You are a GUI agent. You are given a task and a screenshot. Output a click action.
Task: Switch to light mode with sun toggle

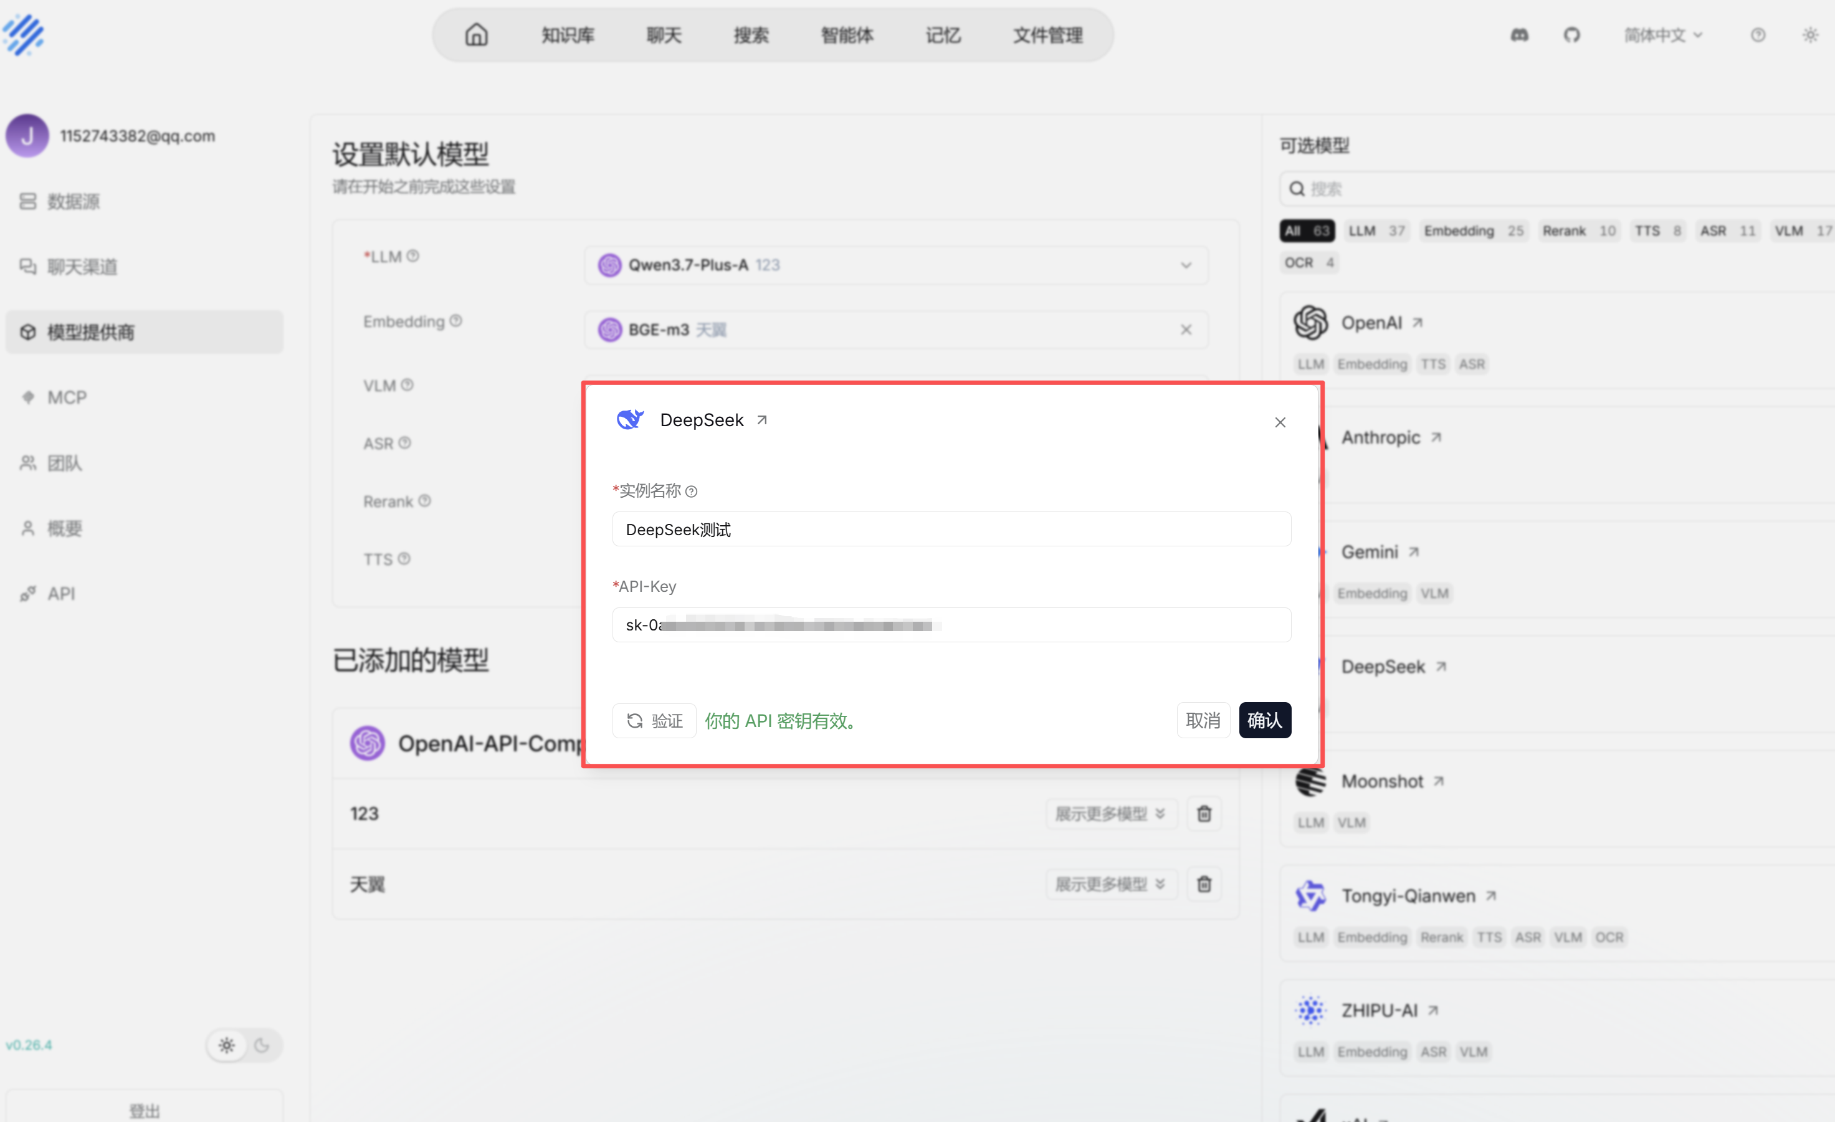[227, 1045]
